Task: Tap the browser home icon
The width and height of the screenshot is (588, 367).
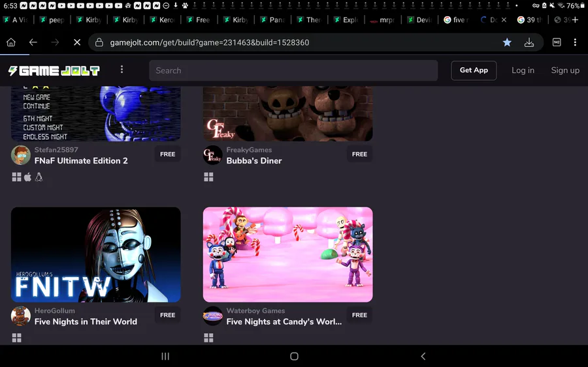Action: point(11,42)
